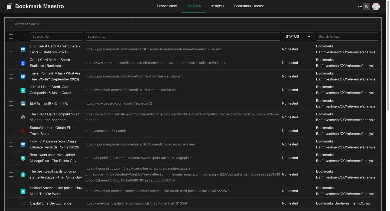The height and width of the screenshot is (211, 390).
Task: Click the upgradedpoints chase-ultimate-rewards-review URL
Action: pos(141,144)
